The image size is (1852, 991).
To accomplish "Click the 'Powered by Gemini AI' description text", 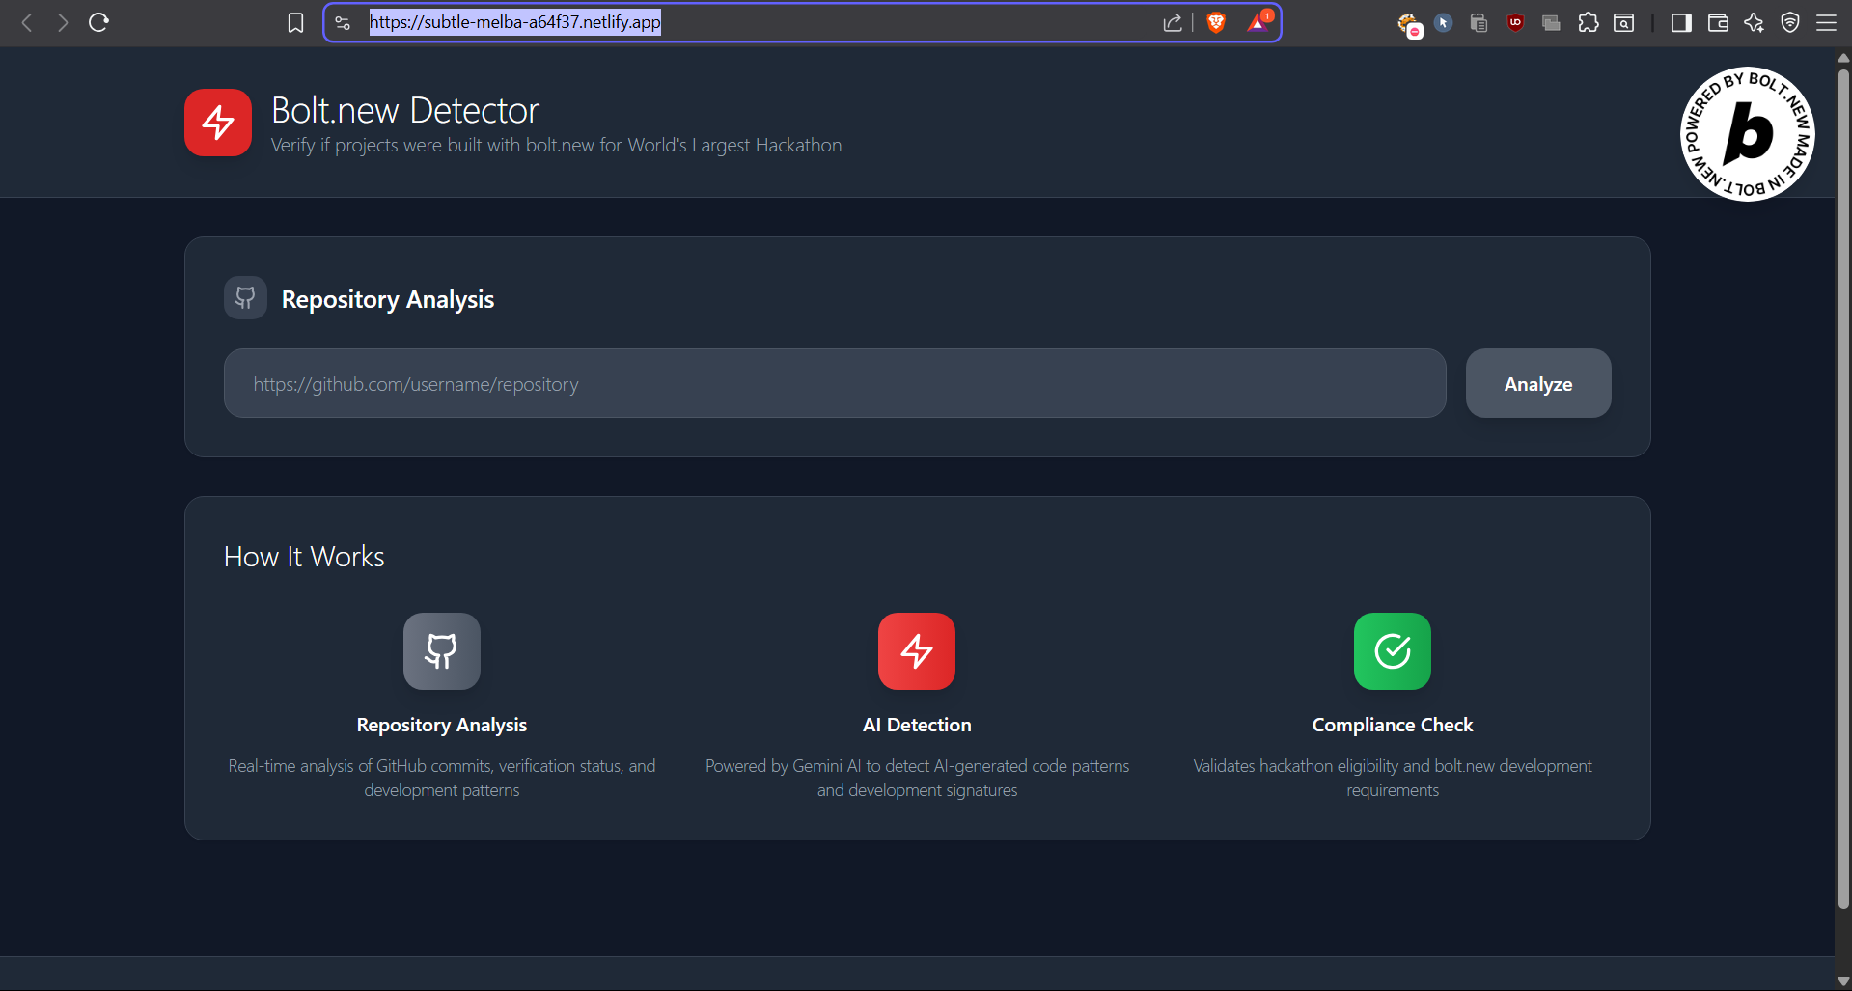I will [x=917, y=778].
